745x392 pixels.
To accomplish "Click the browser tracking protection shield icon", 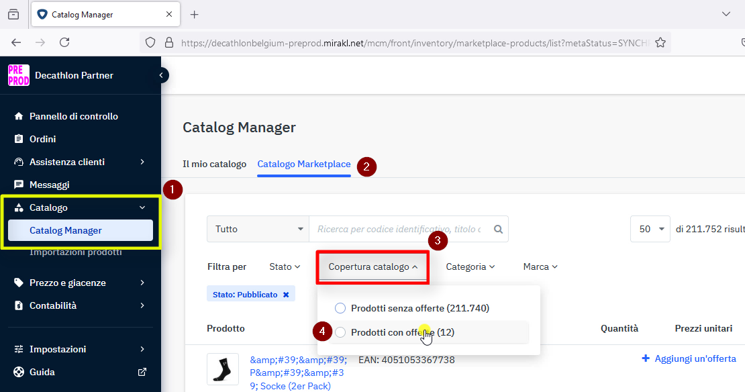I will click(x=150, y=43).
